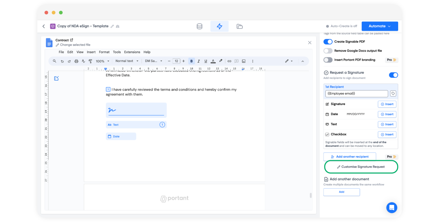Click the lightning bolt automation icon
The image size is (439, 222).
[x=219, y=26]
